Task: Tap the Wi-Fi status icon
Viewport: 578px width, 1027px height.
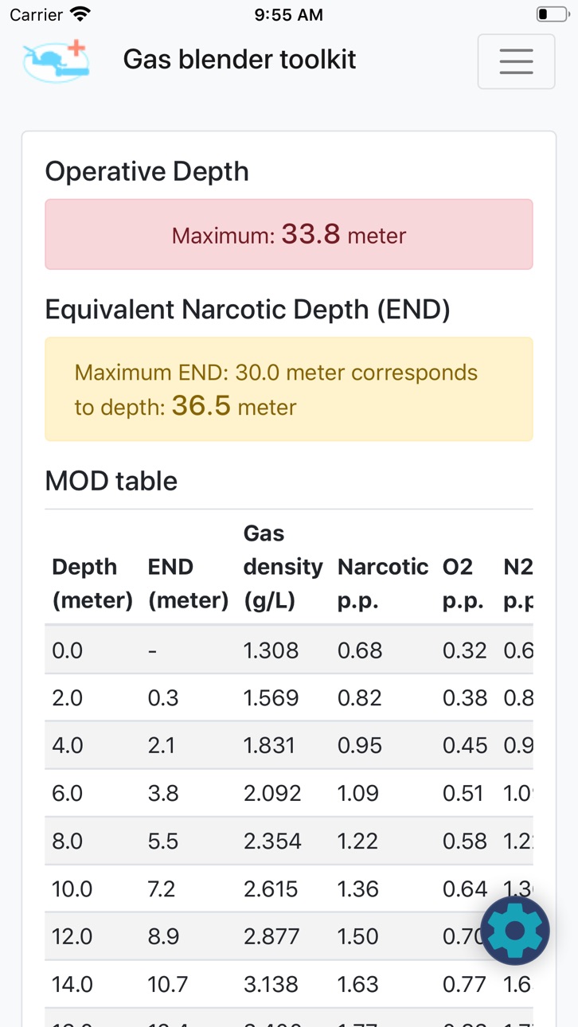Action: pos(80,14)
